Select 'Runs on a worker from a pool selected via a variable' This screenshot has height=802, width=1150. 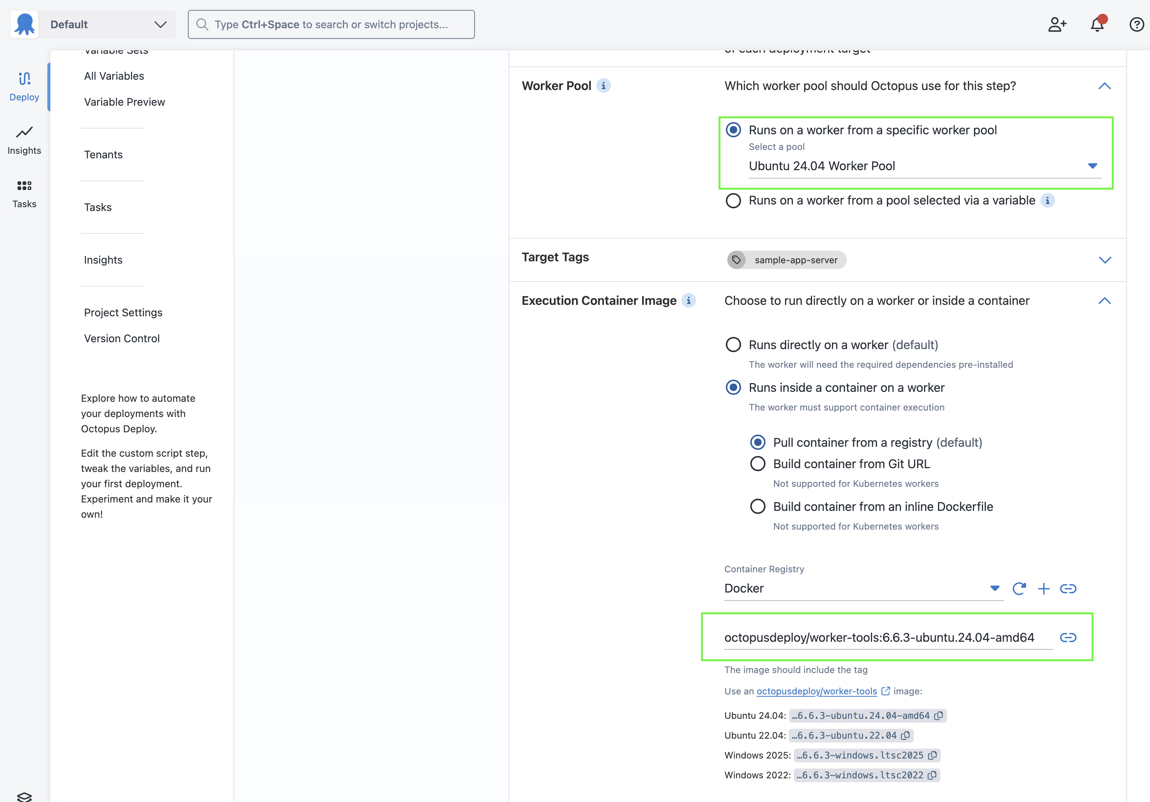[x=733, y=201]
